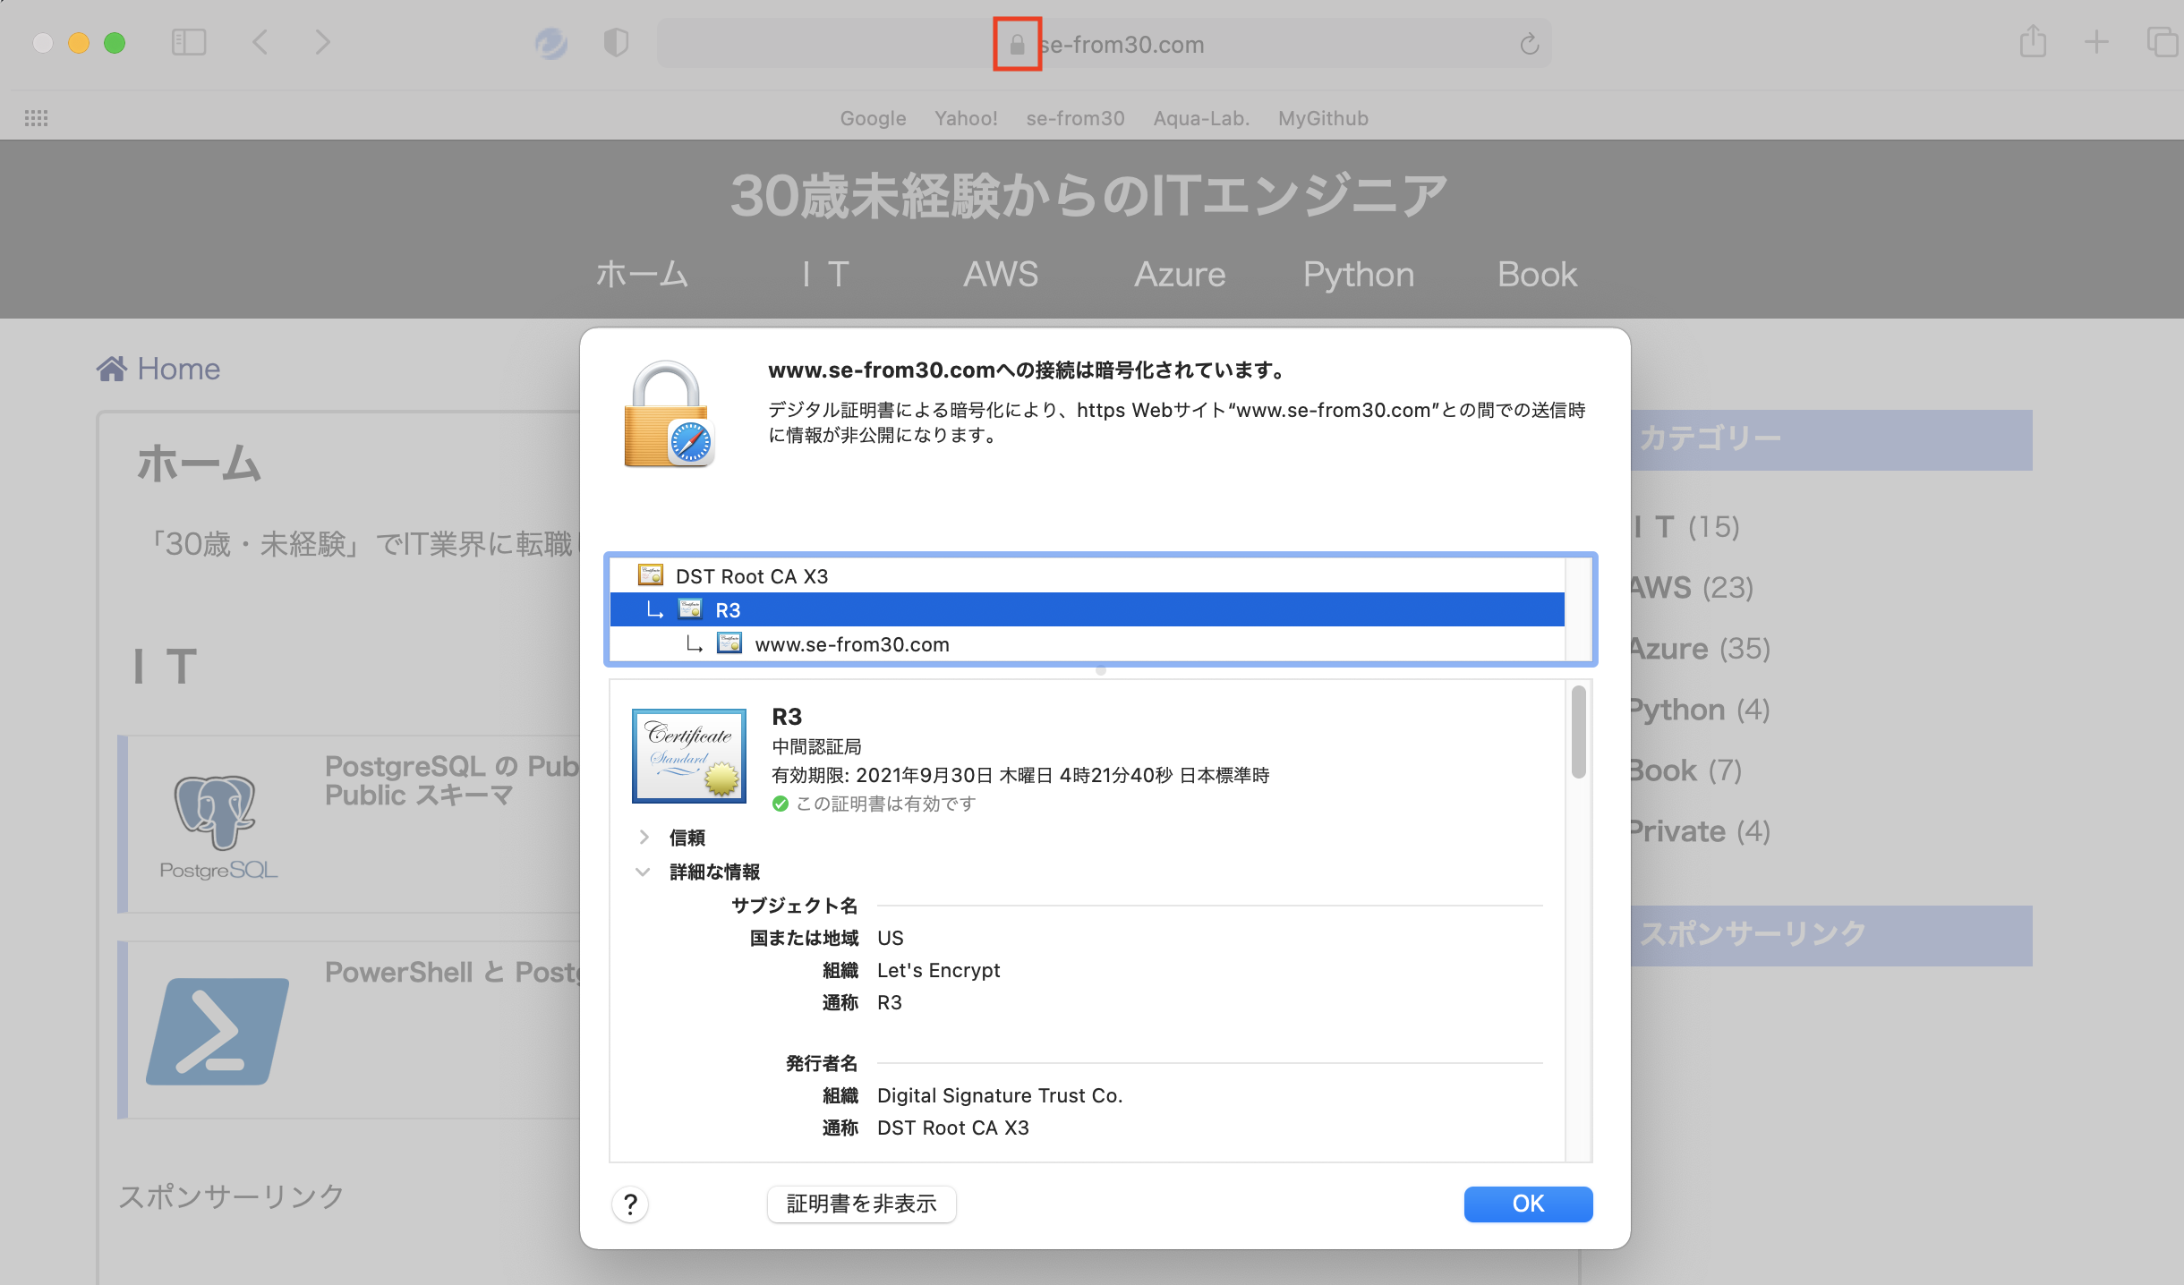This screenshot has height=1285, width=2184.
Task: Show tab overview icon
Action: coord(2161,42)
